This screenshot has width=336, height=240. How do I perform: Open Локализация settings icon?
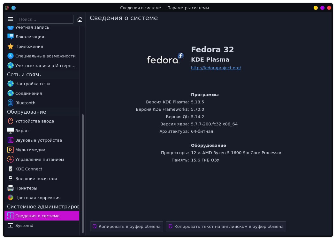pyautogui.click(x=10, y=37)
